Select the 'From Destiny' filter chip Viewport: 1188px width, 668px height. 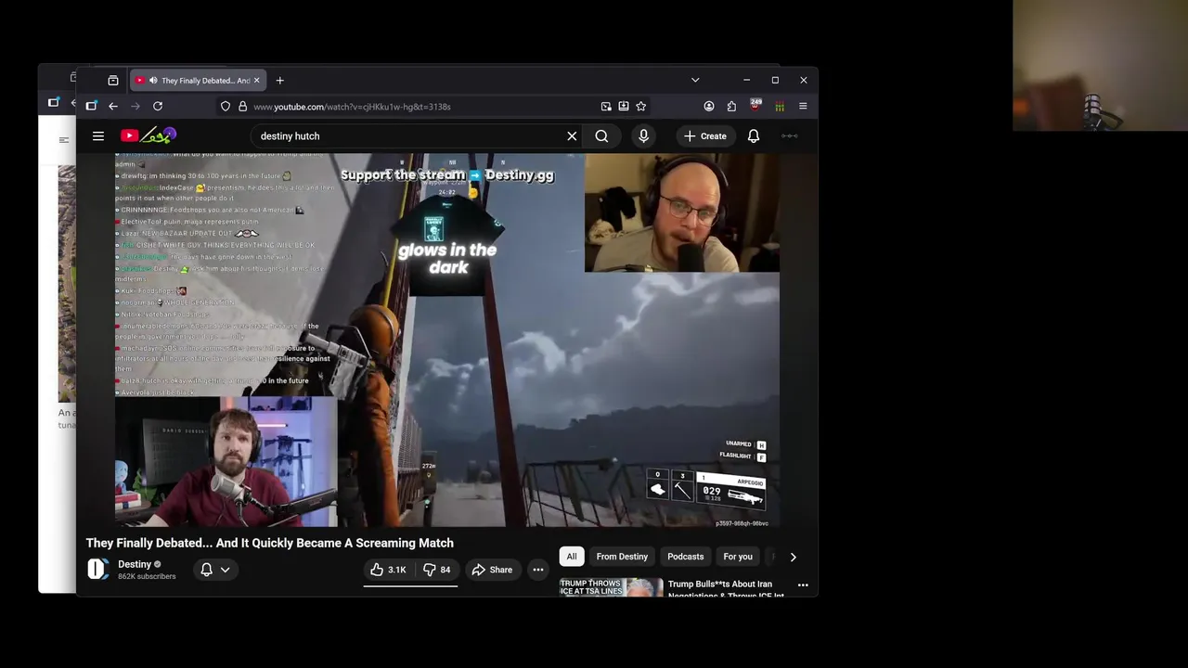click(622, 557)
